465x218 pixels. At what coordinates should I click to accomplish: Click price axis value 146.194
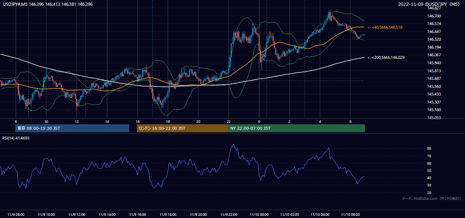[x=434, y=47]
